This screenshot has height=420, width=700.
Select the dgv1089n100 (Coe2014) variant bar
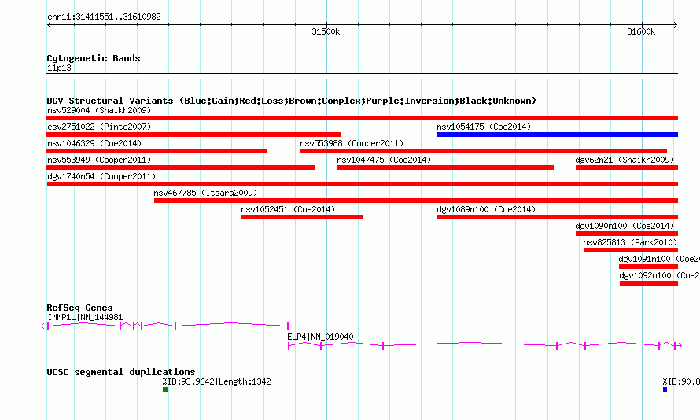pos(557,217)
